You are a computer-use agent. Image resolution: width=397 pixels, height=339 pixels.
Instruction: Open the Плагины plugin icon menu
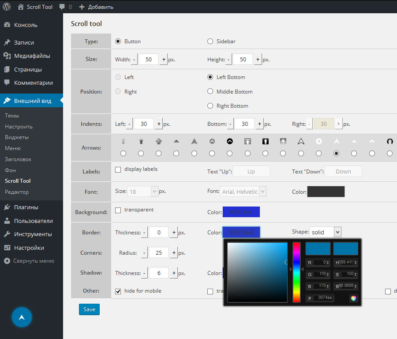(7, 207)
